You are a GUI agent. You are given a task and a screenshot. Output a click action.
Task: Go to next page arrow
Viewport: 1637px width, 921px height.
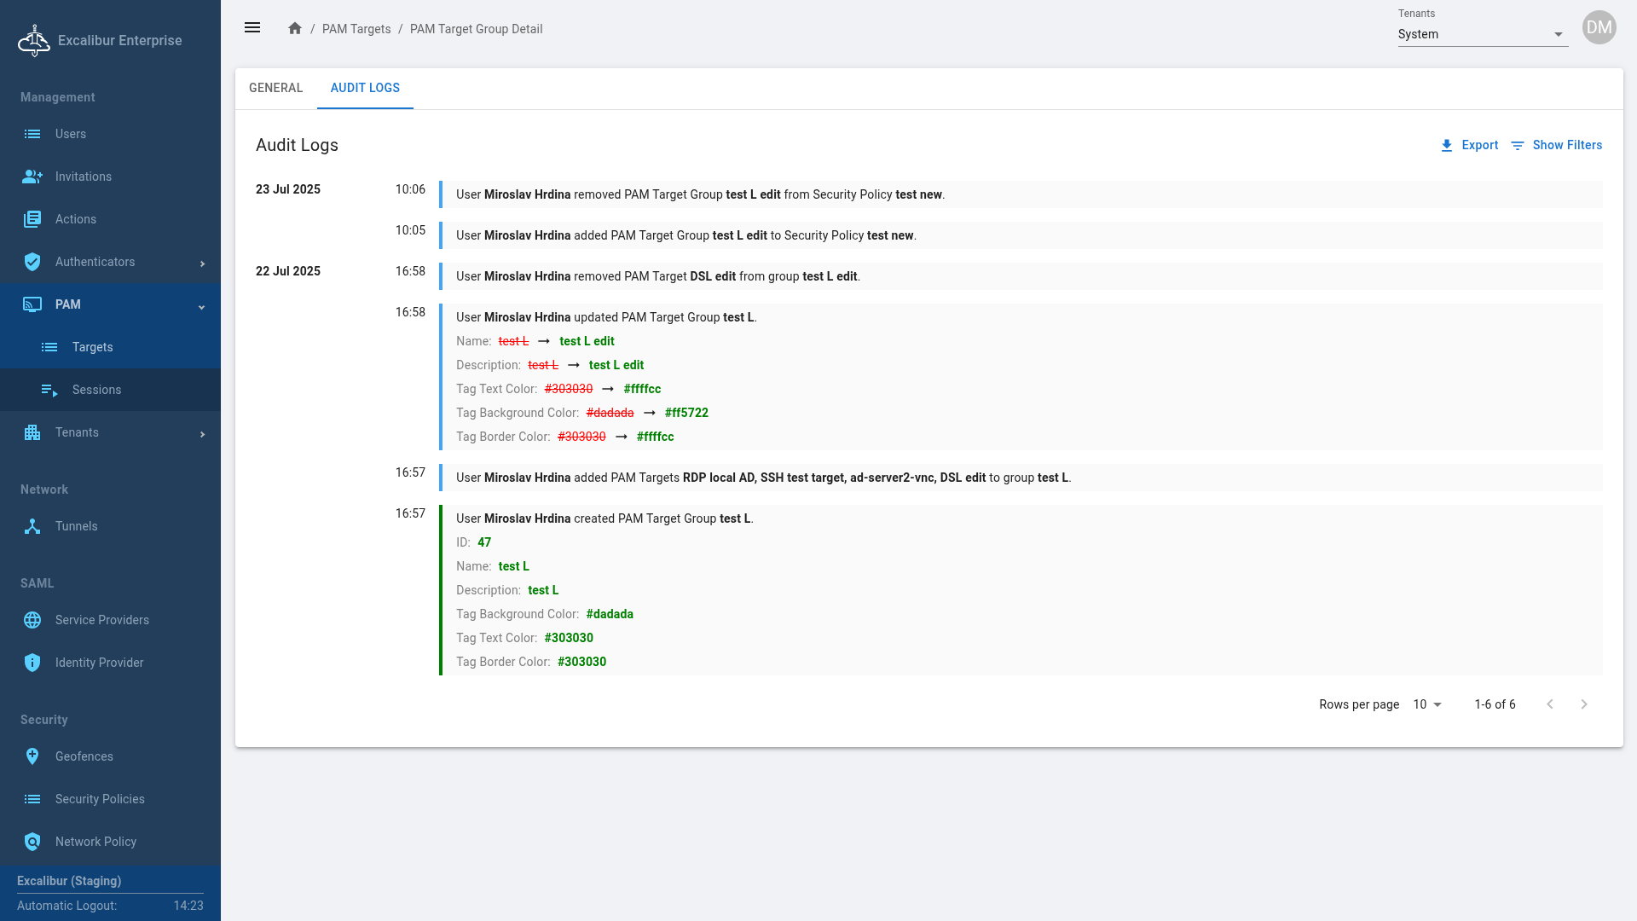[x=1583, y=704]
